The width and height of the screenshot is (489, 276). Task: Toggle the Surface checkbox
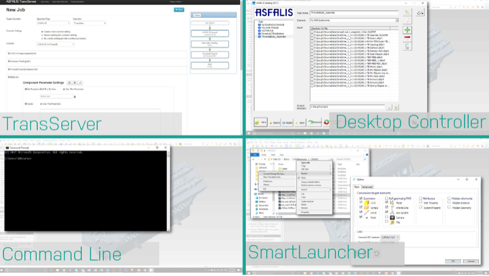361,207
